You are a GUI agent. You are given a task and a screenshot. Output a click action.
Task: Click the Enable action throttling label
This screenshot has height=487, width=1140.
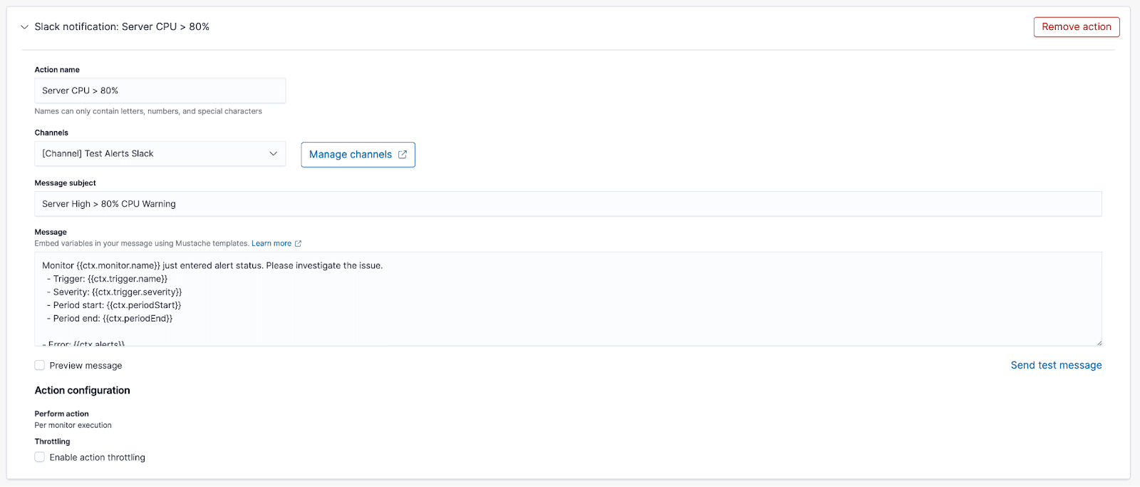[x=97, y=458]
